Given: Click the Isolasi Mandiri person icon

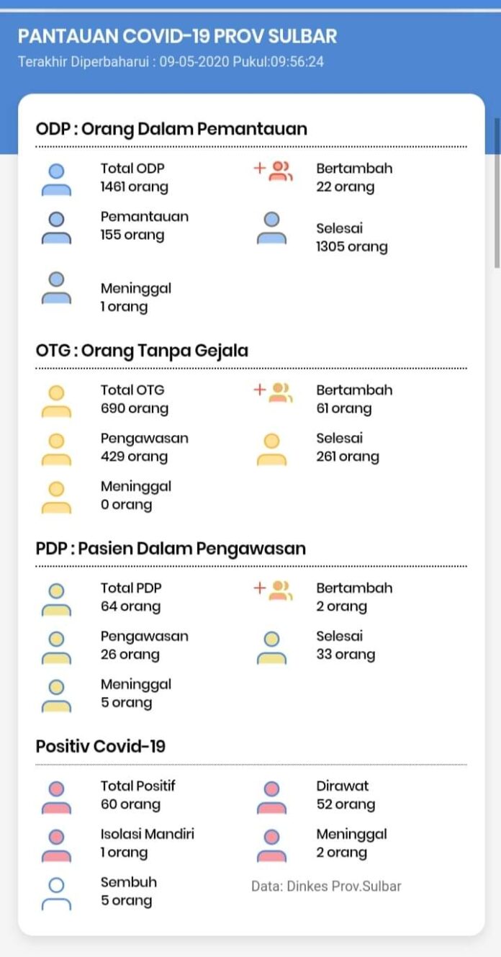Looking at the screenshot, I should click(x=56, y=846).
